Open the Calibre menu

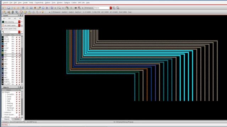74,2
